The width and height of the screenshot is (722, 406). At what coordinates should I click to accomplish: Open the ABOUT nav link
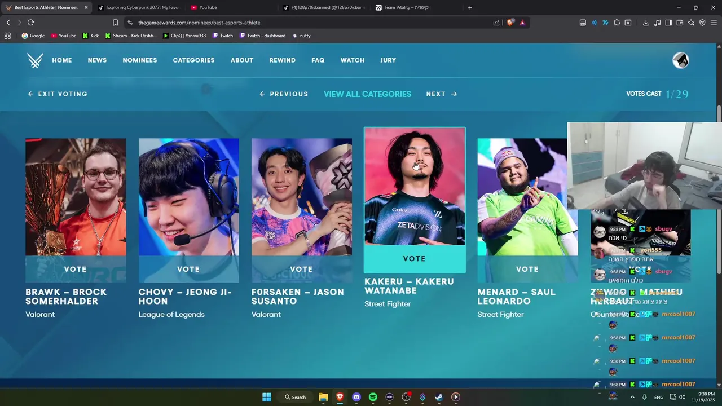point(242,60)
